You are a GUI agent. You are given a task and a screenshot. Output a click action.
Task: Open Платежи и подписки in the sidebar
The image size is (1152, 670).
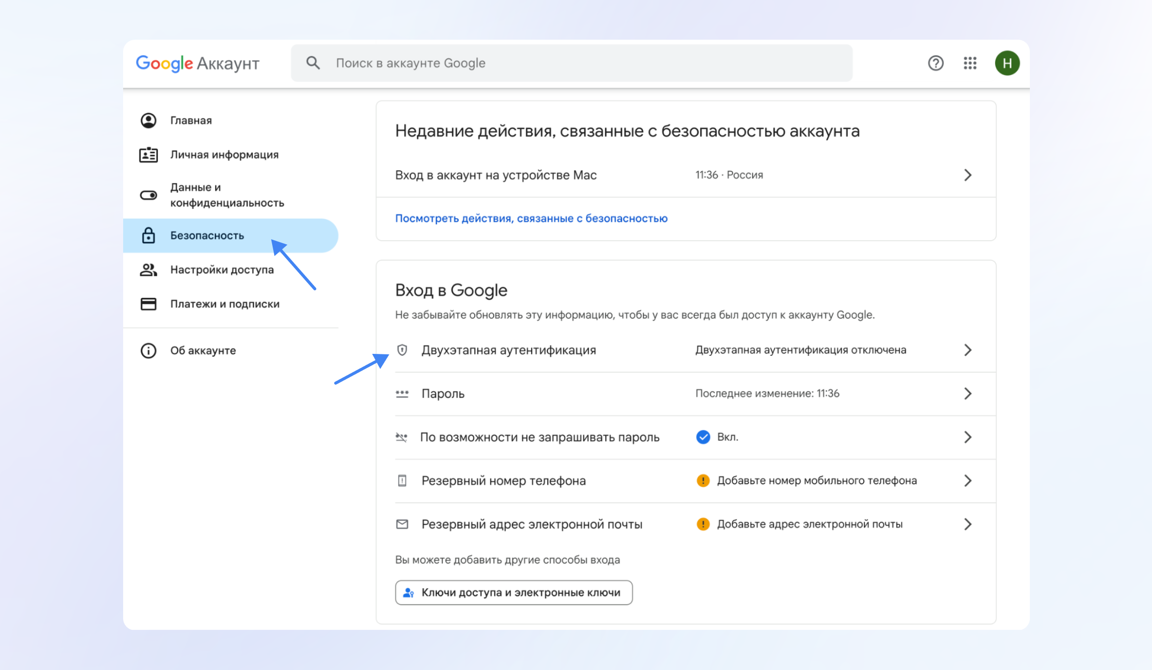[x=224, y=304]
